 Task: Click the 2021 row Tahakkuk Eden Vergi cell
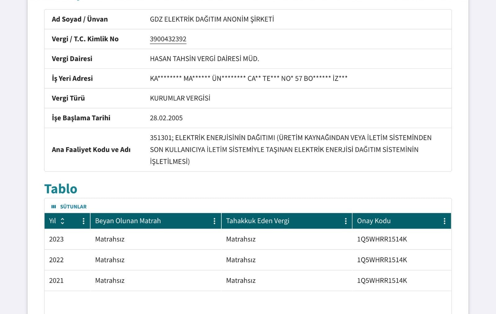tap(287, 281)
